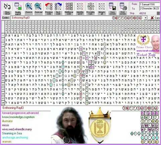Click matrix row header number 16

[3, 103]
